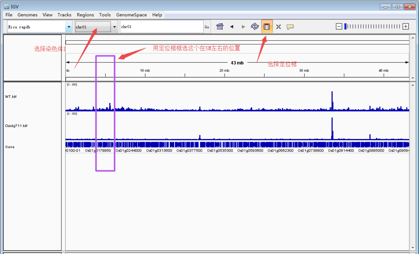Open the Tracks menu
The width and height of the screenshot is (419, 254).
pyautogui.click(x=64, y=15)
